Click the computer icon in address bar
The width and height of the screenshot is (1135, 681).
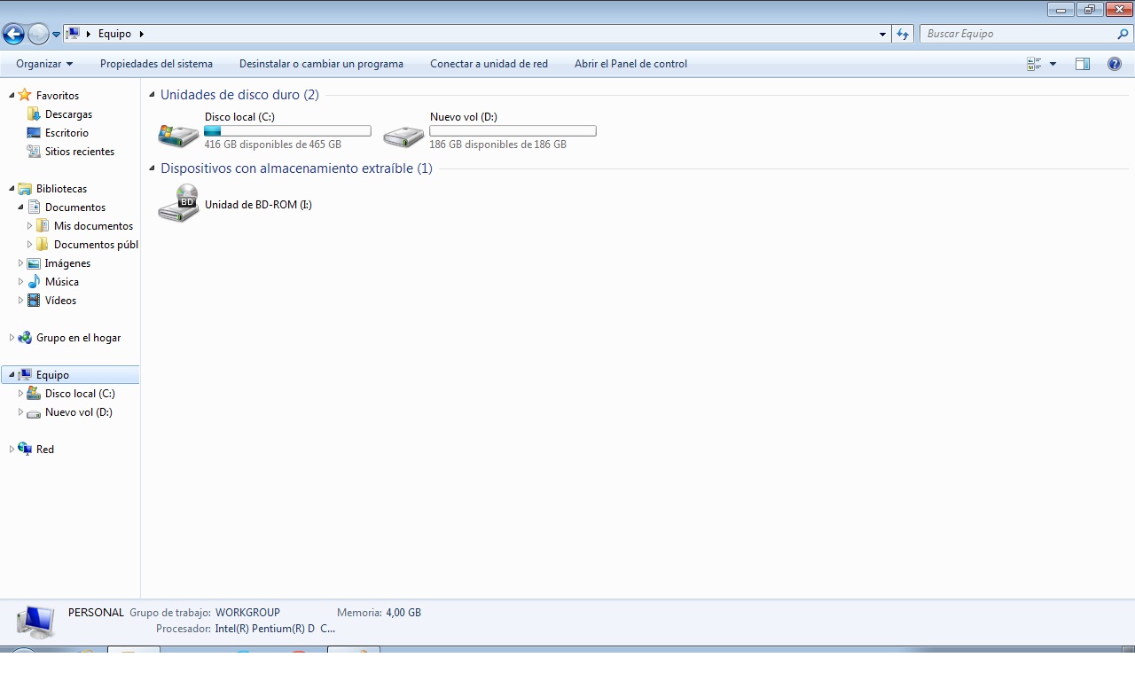click(73, 34)
